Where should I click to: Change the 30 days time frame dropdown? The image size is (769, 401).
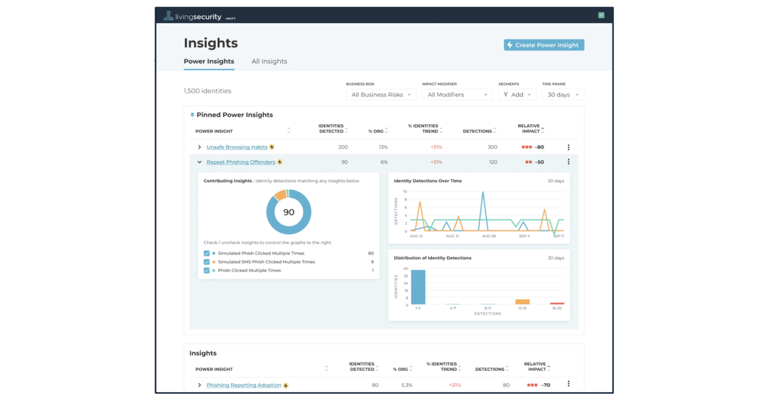[562, 94]
